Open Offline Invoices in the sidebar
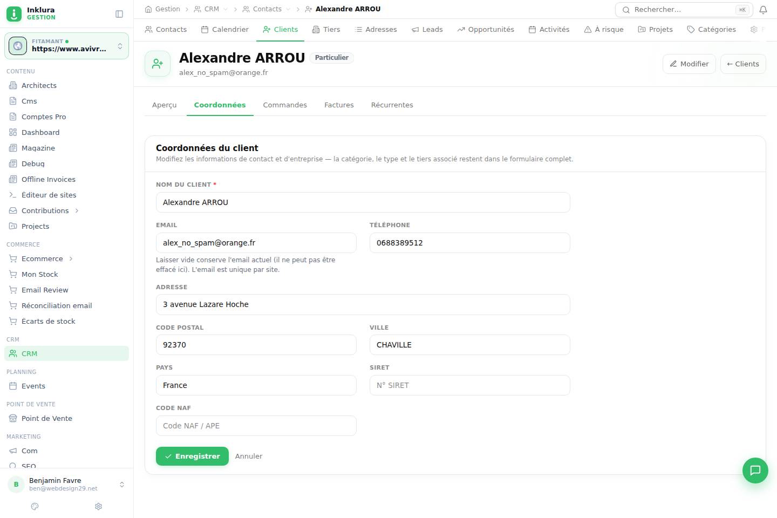 click(66, 179)
